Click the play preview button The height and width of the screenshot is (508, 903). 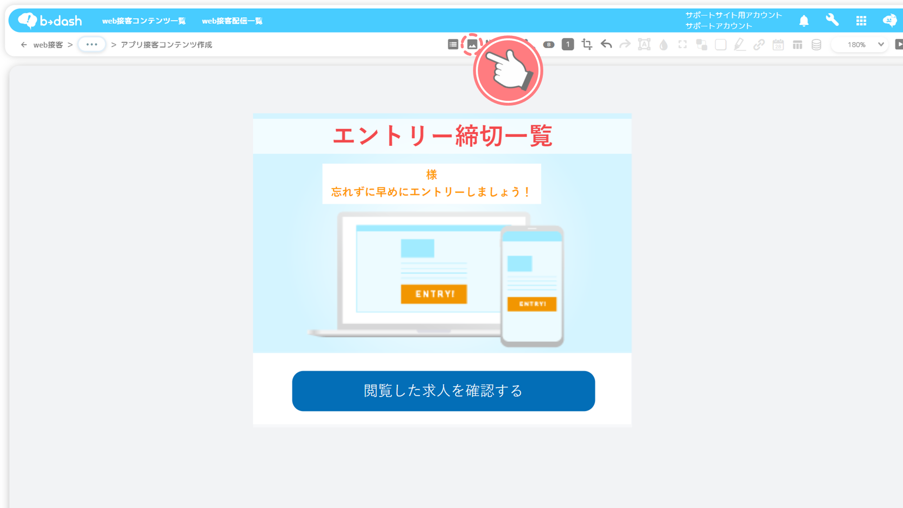(899, 44)
